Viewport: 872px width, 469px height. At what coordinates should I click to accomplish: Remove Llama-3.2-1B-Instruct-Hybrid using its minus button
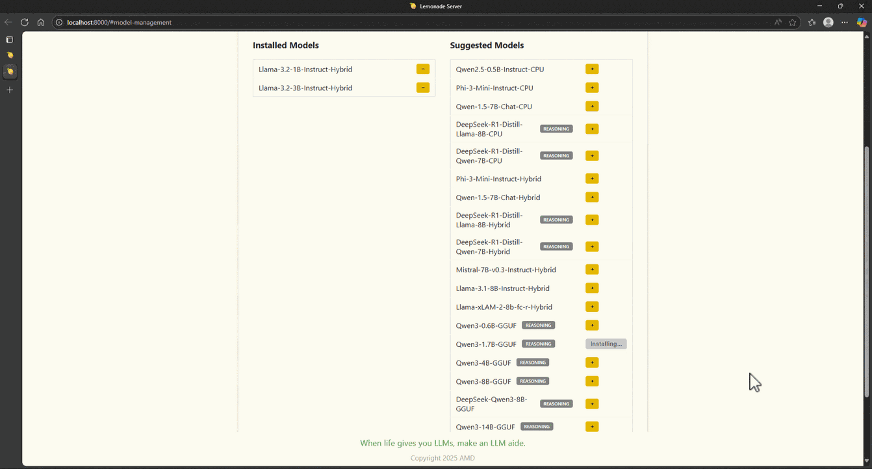point(422,69)
